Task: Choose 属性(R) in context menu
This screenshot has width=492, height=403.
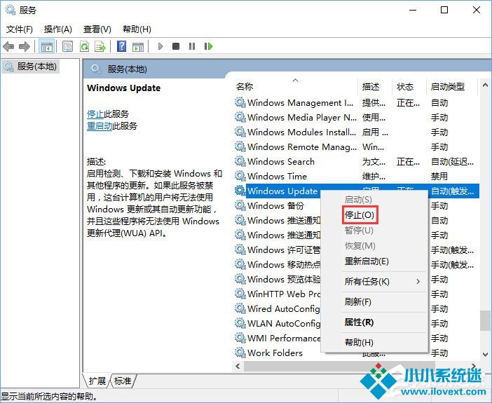Action: tap(359, 322)
